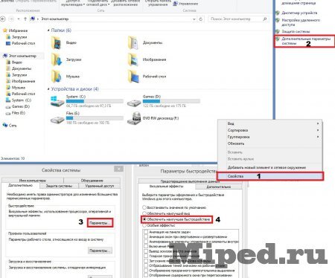Screen dimensions: 335x278
Task: Click inside Explorer search field
Action: point(236,19)
